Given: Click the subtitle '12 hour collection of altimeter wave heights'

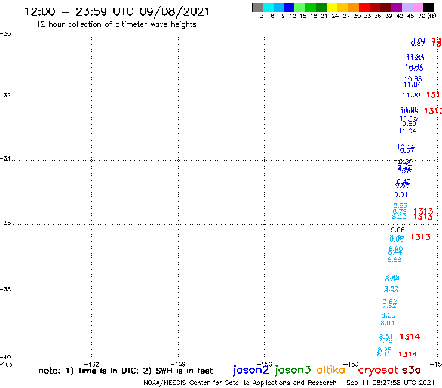Looking at the screenshot, I should pyautogui.click(x=116, y=24).
